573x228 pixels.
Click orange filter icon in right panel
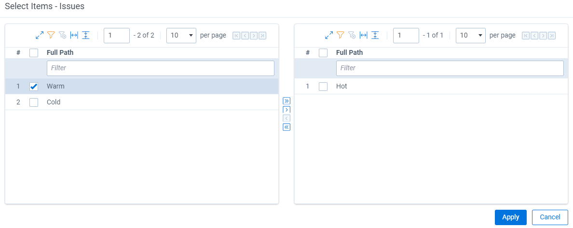point(341,35)
